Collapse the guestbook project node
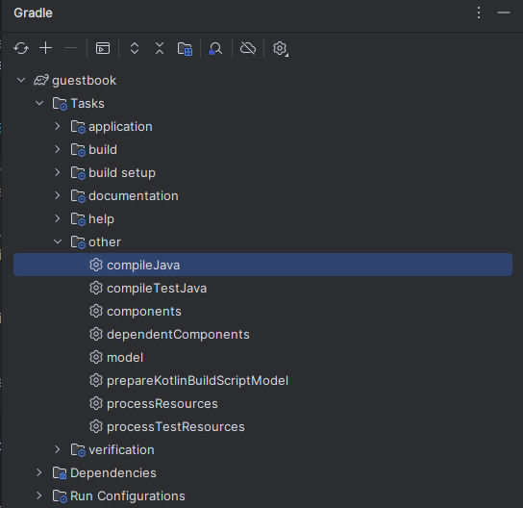 click(21, 80)
